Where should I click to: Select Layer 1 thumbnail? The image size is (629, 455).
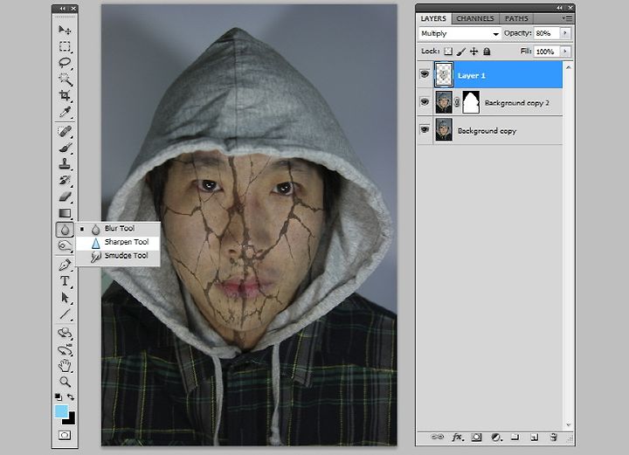pyautogui.click(x=444, y=74)
